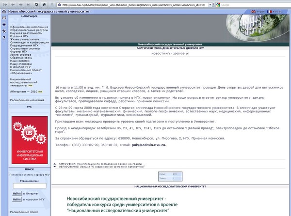Open Расширенный поиск link

(24, 212)
